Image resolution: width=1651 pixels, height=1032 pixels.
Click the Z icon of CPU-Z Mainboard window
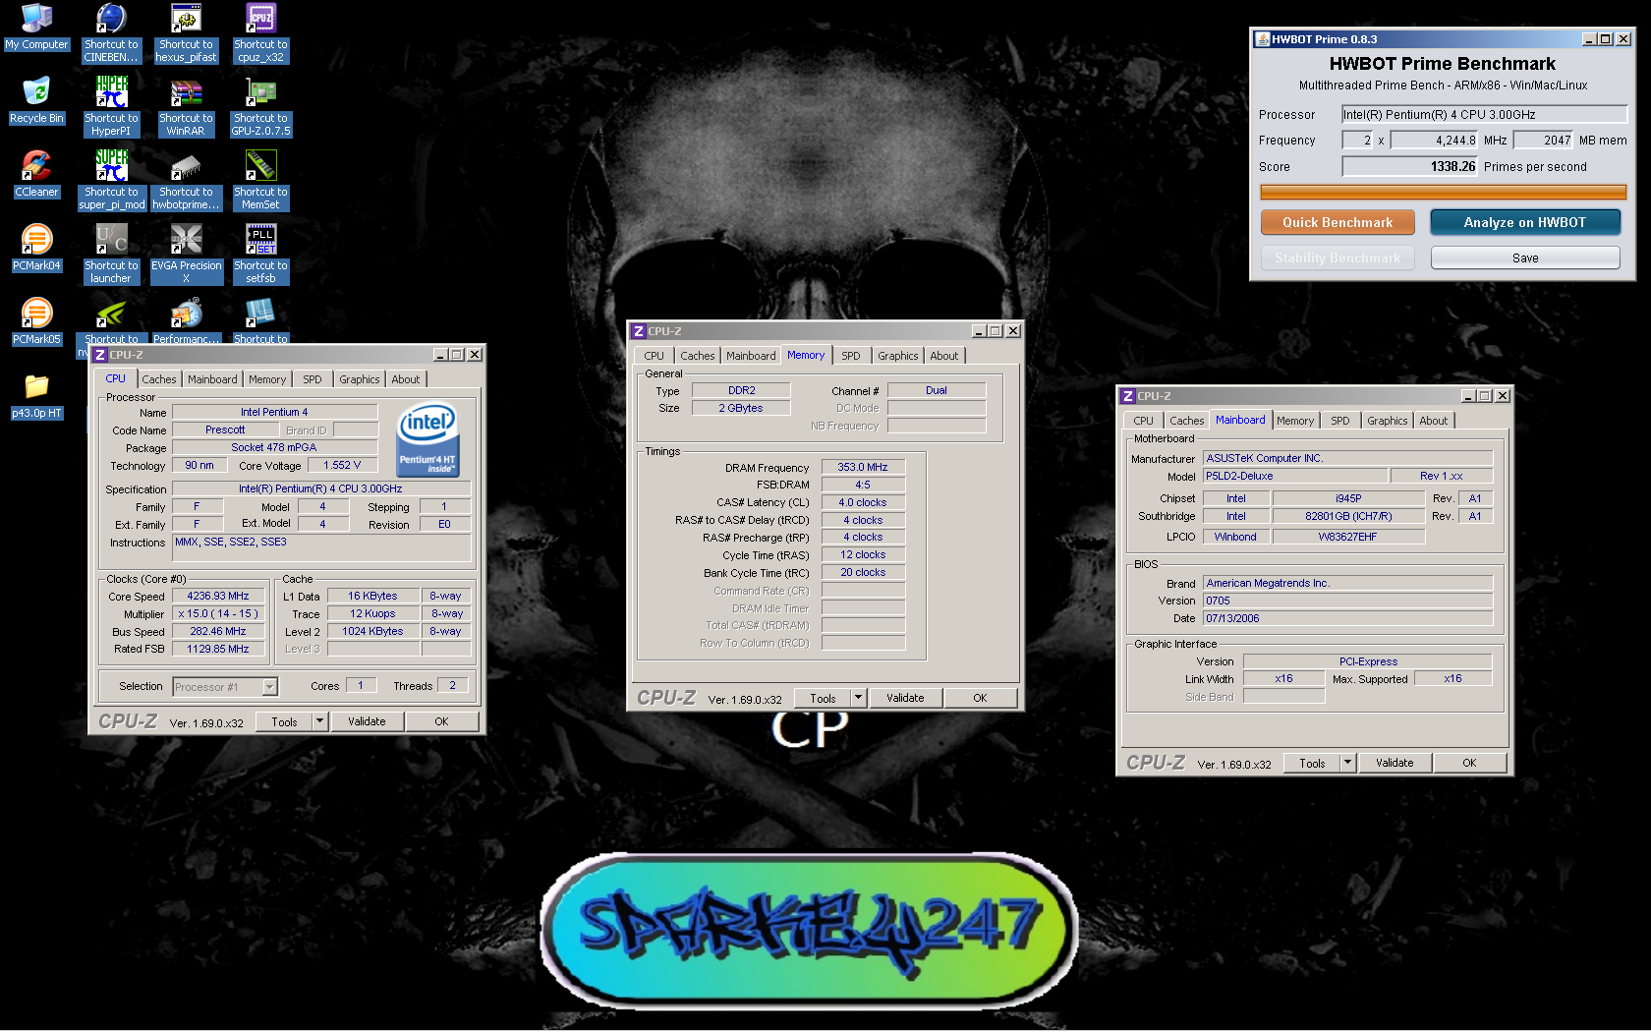pyautogui.click(x=1128, y=396)
